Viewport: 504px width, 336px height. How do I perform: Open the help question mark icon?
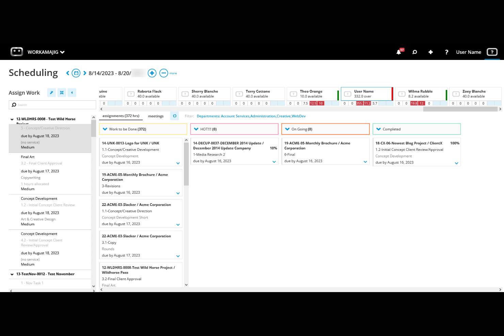click(446, 52)
